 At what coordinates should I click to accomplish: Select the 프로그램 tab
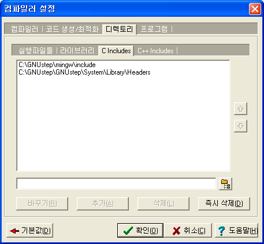click(154, 29)
